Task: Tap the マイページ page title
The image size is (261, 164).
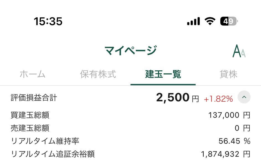Action: pos(130,51)
